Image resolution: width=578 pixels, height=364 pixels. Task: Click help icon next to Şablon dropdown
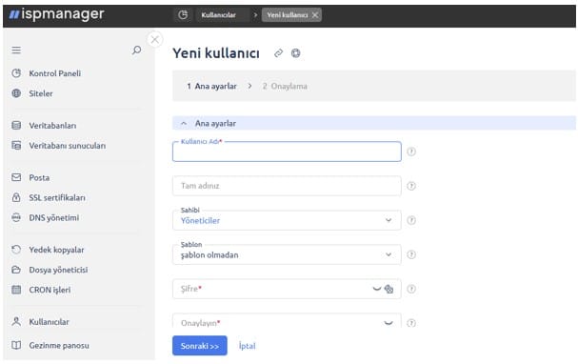click(x=411, y=254)
